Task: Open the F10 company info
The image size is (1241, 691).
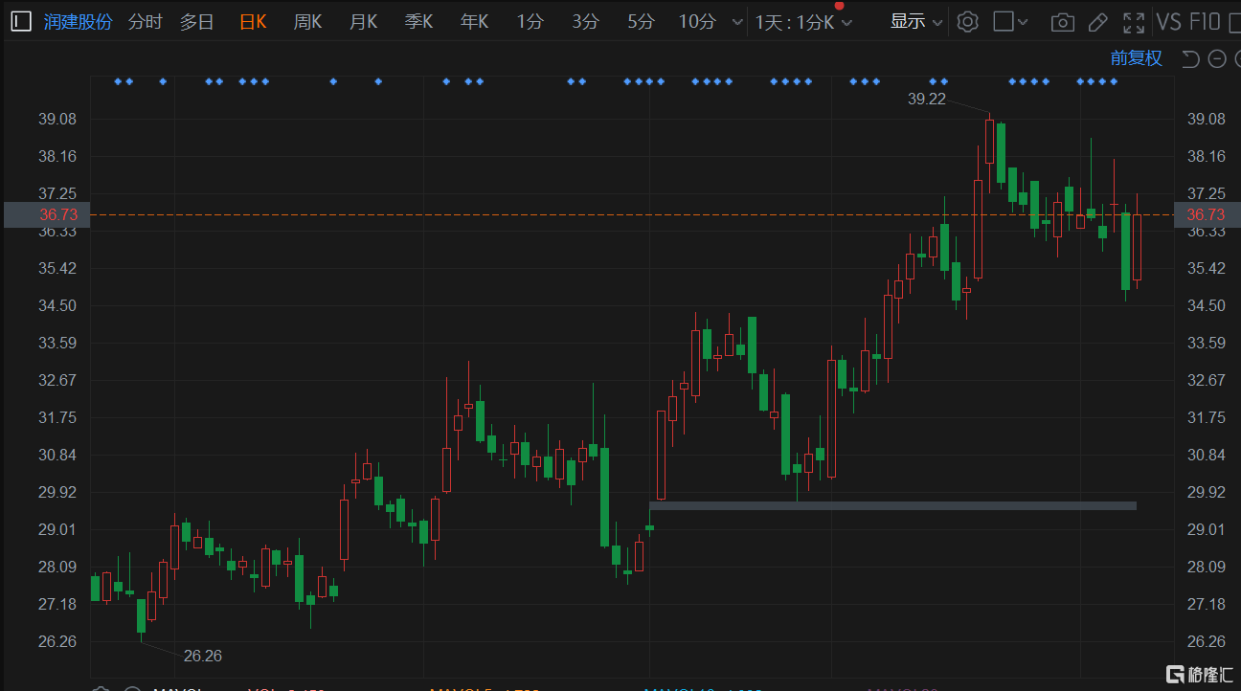Action: 1205,22
